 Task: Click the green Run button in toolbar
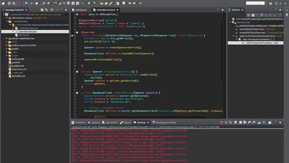click(89, 3)
